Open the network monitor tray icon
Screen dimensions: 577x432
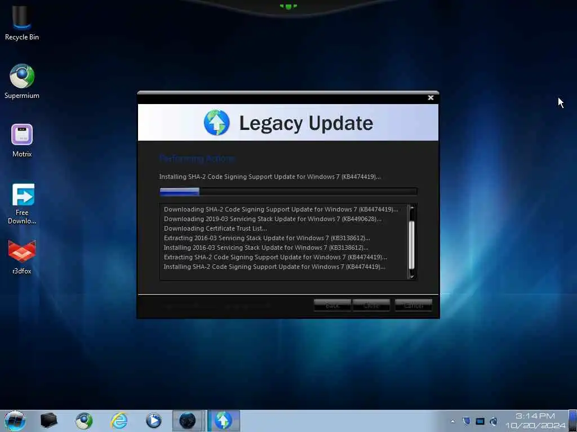480,421
